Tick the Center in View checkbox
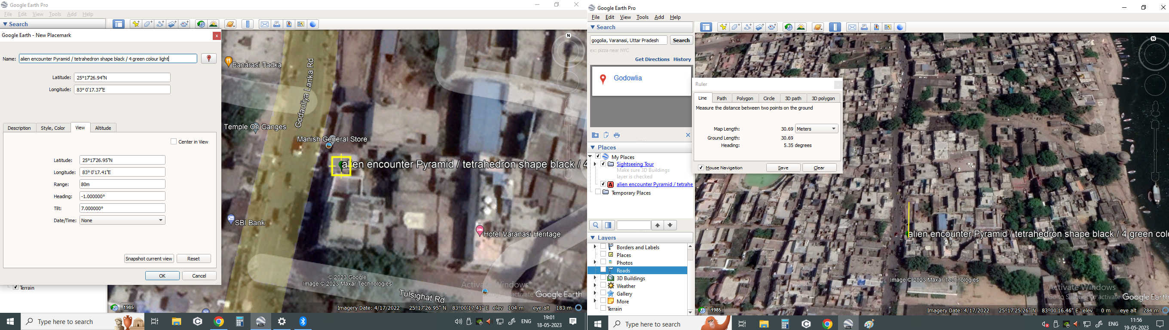 pos(173,142)
